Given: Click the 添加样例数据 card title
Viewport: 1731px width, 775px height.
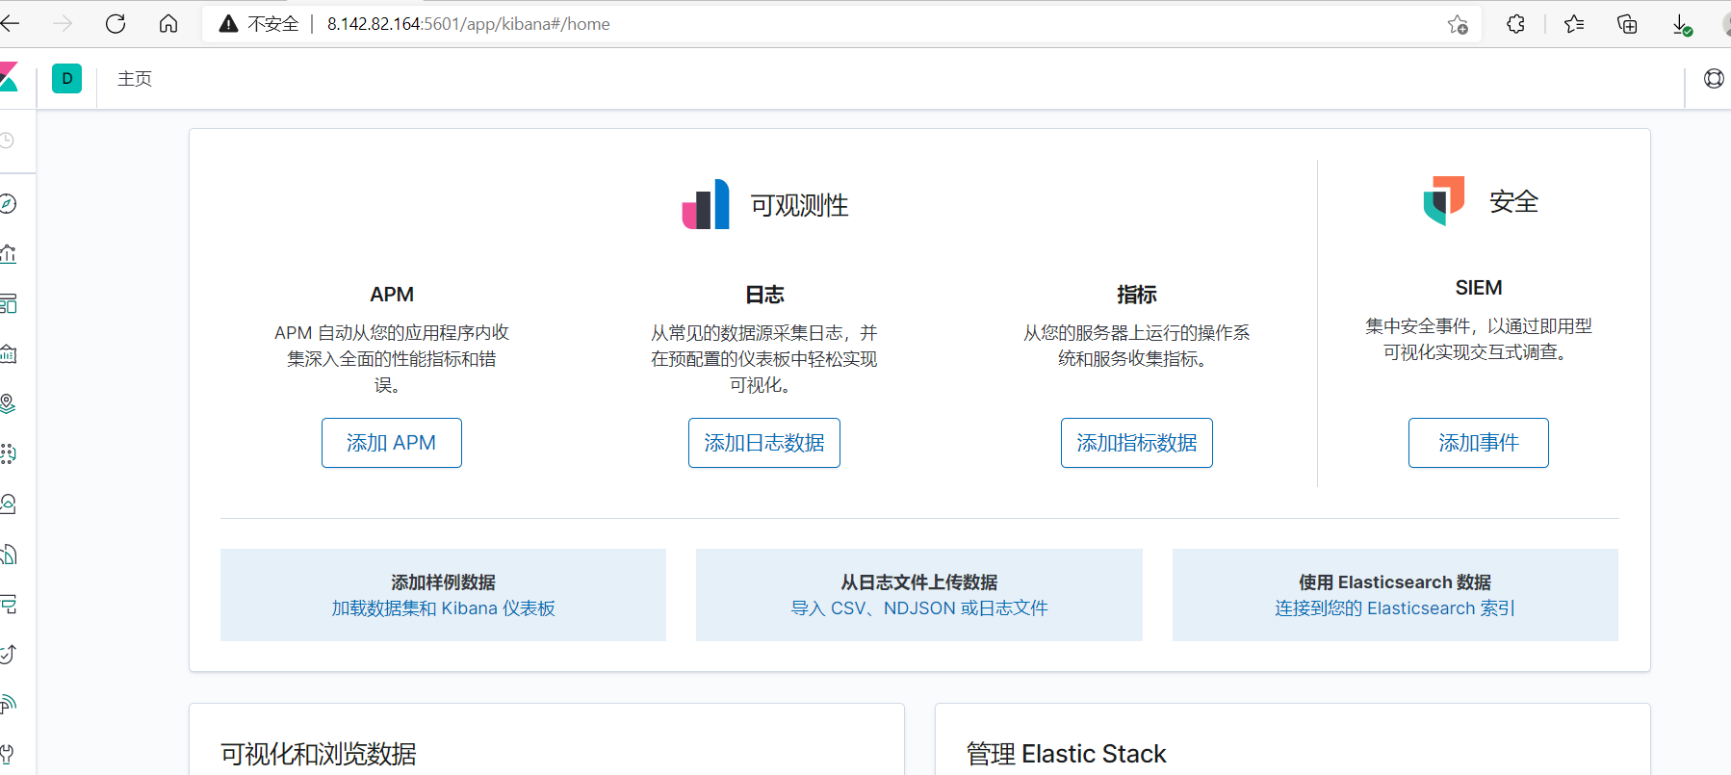Looking at the screenshot, I should click(443, 582).
